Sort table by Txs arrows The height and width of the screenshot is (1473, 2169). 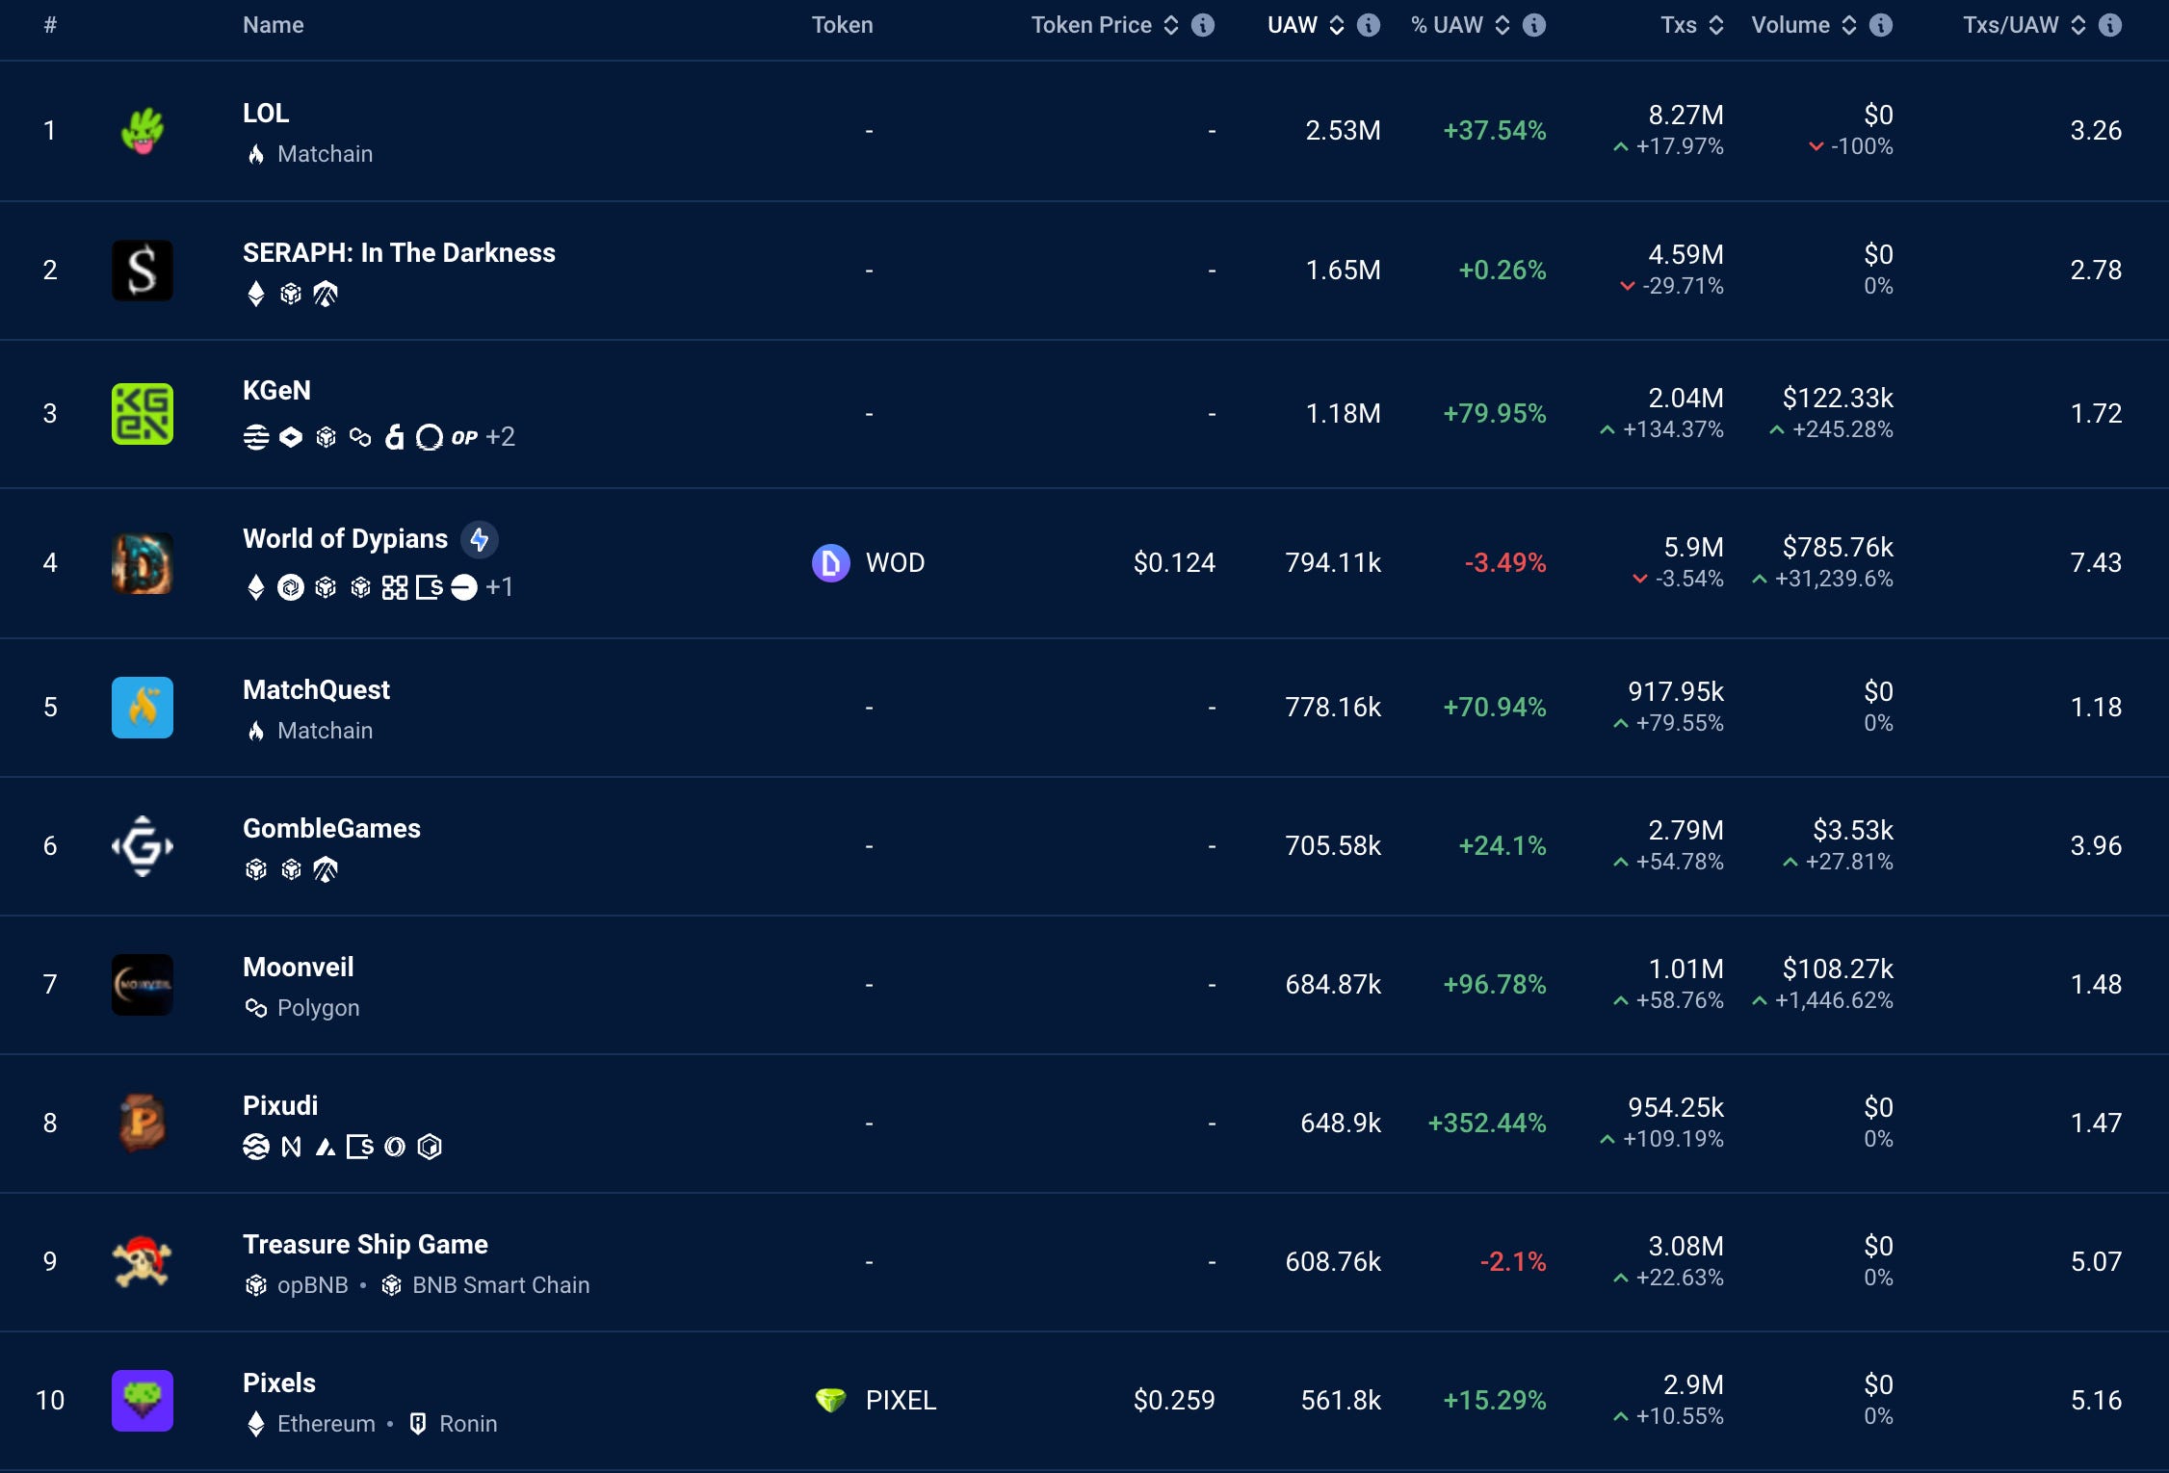point(1715,25)
